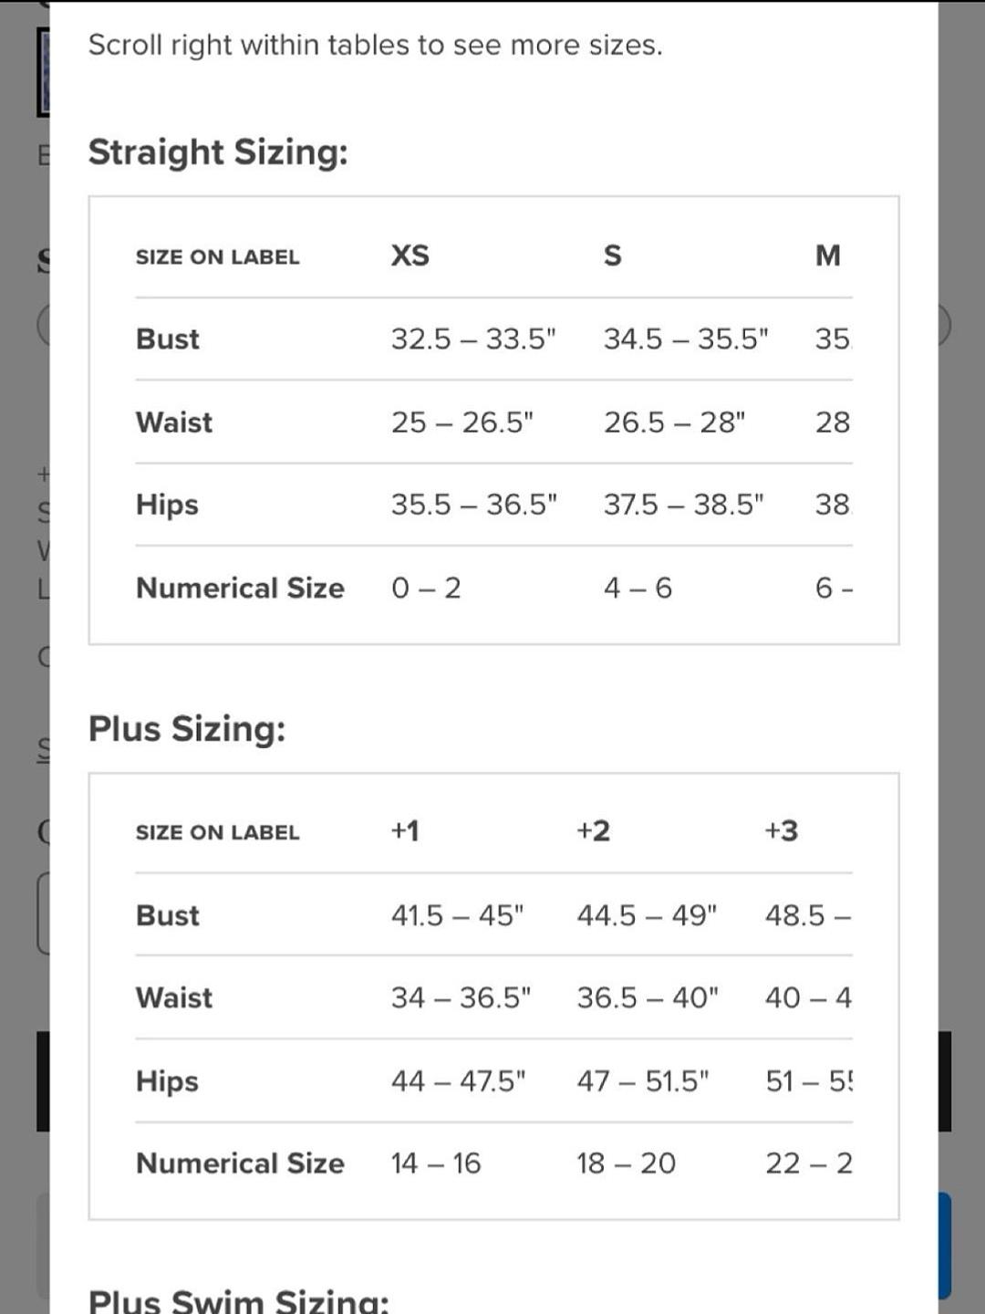The image size is (985, 1314).
Task: Click the Numerical Size label in Plus Sizing
Action: (x=240, y=1163)
